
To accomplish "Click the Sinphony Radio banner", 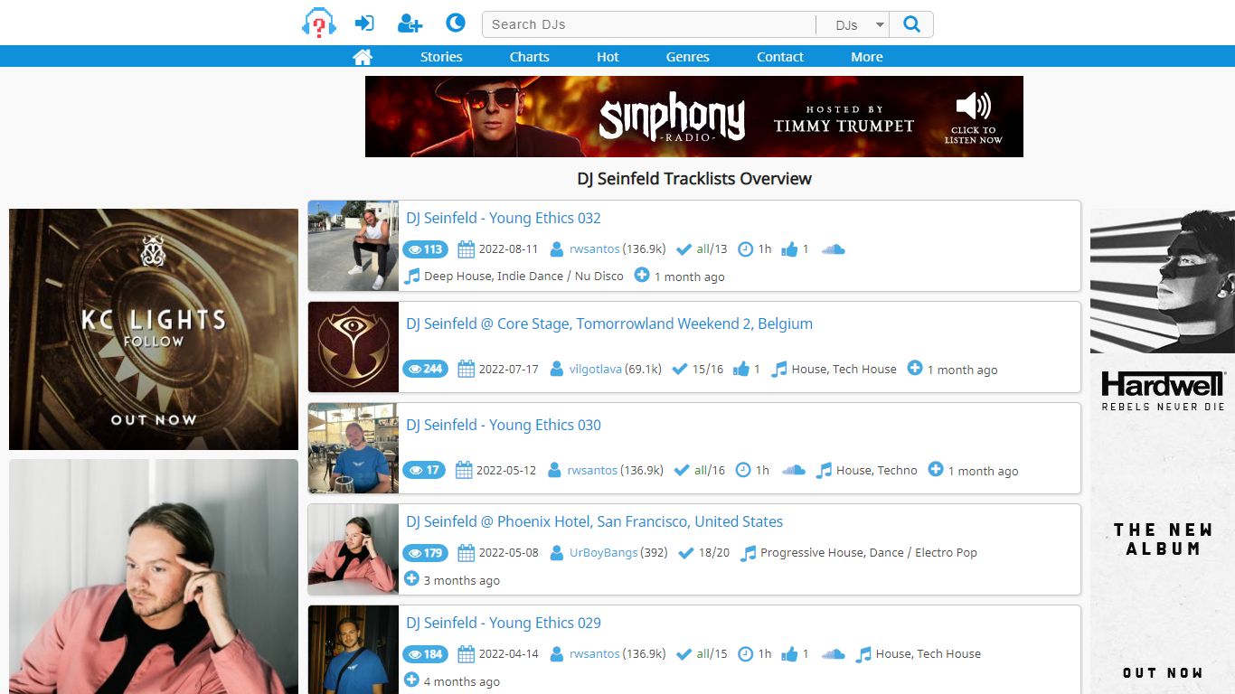I will [694, 117].
